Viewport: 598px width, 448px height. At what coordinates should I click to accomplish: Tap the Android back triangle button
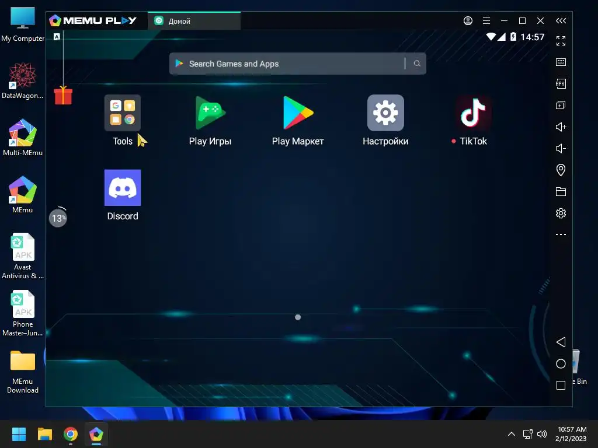(x=561, y=342)
